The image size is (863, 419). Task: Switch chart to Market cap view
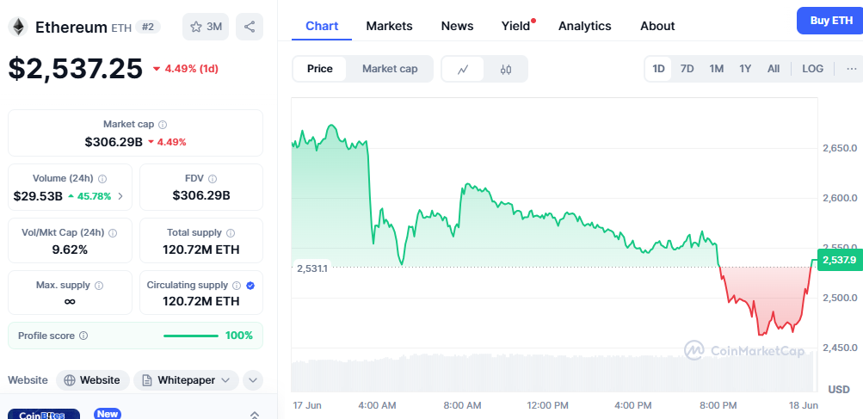coord(390,69)
